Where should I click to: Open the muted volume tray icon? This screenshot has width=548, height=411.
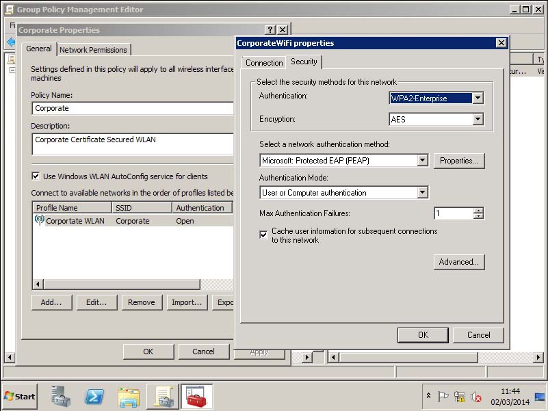475,397
